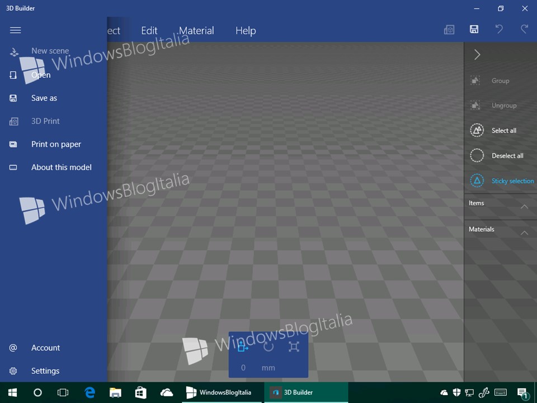Collapse the right panel with the chevron arrow
Screen dimensions: 537x403
[477, 54]
